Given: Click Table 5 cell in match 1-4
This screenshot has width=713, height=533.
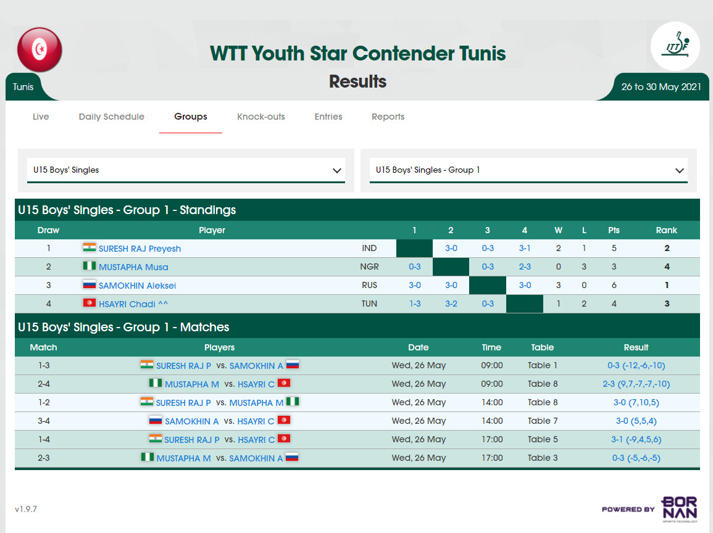Looking at the screenshot, I should (x=543, y=439).
